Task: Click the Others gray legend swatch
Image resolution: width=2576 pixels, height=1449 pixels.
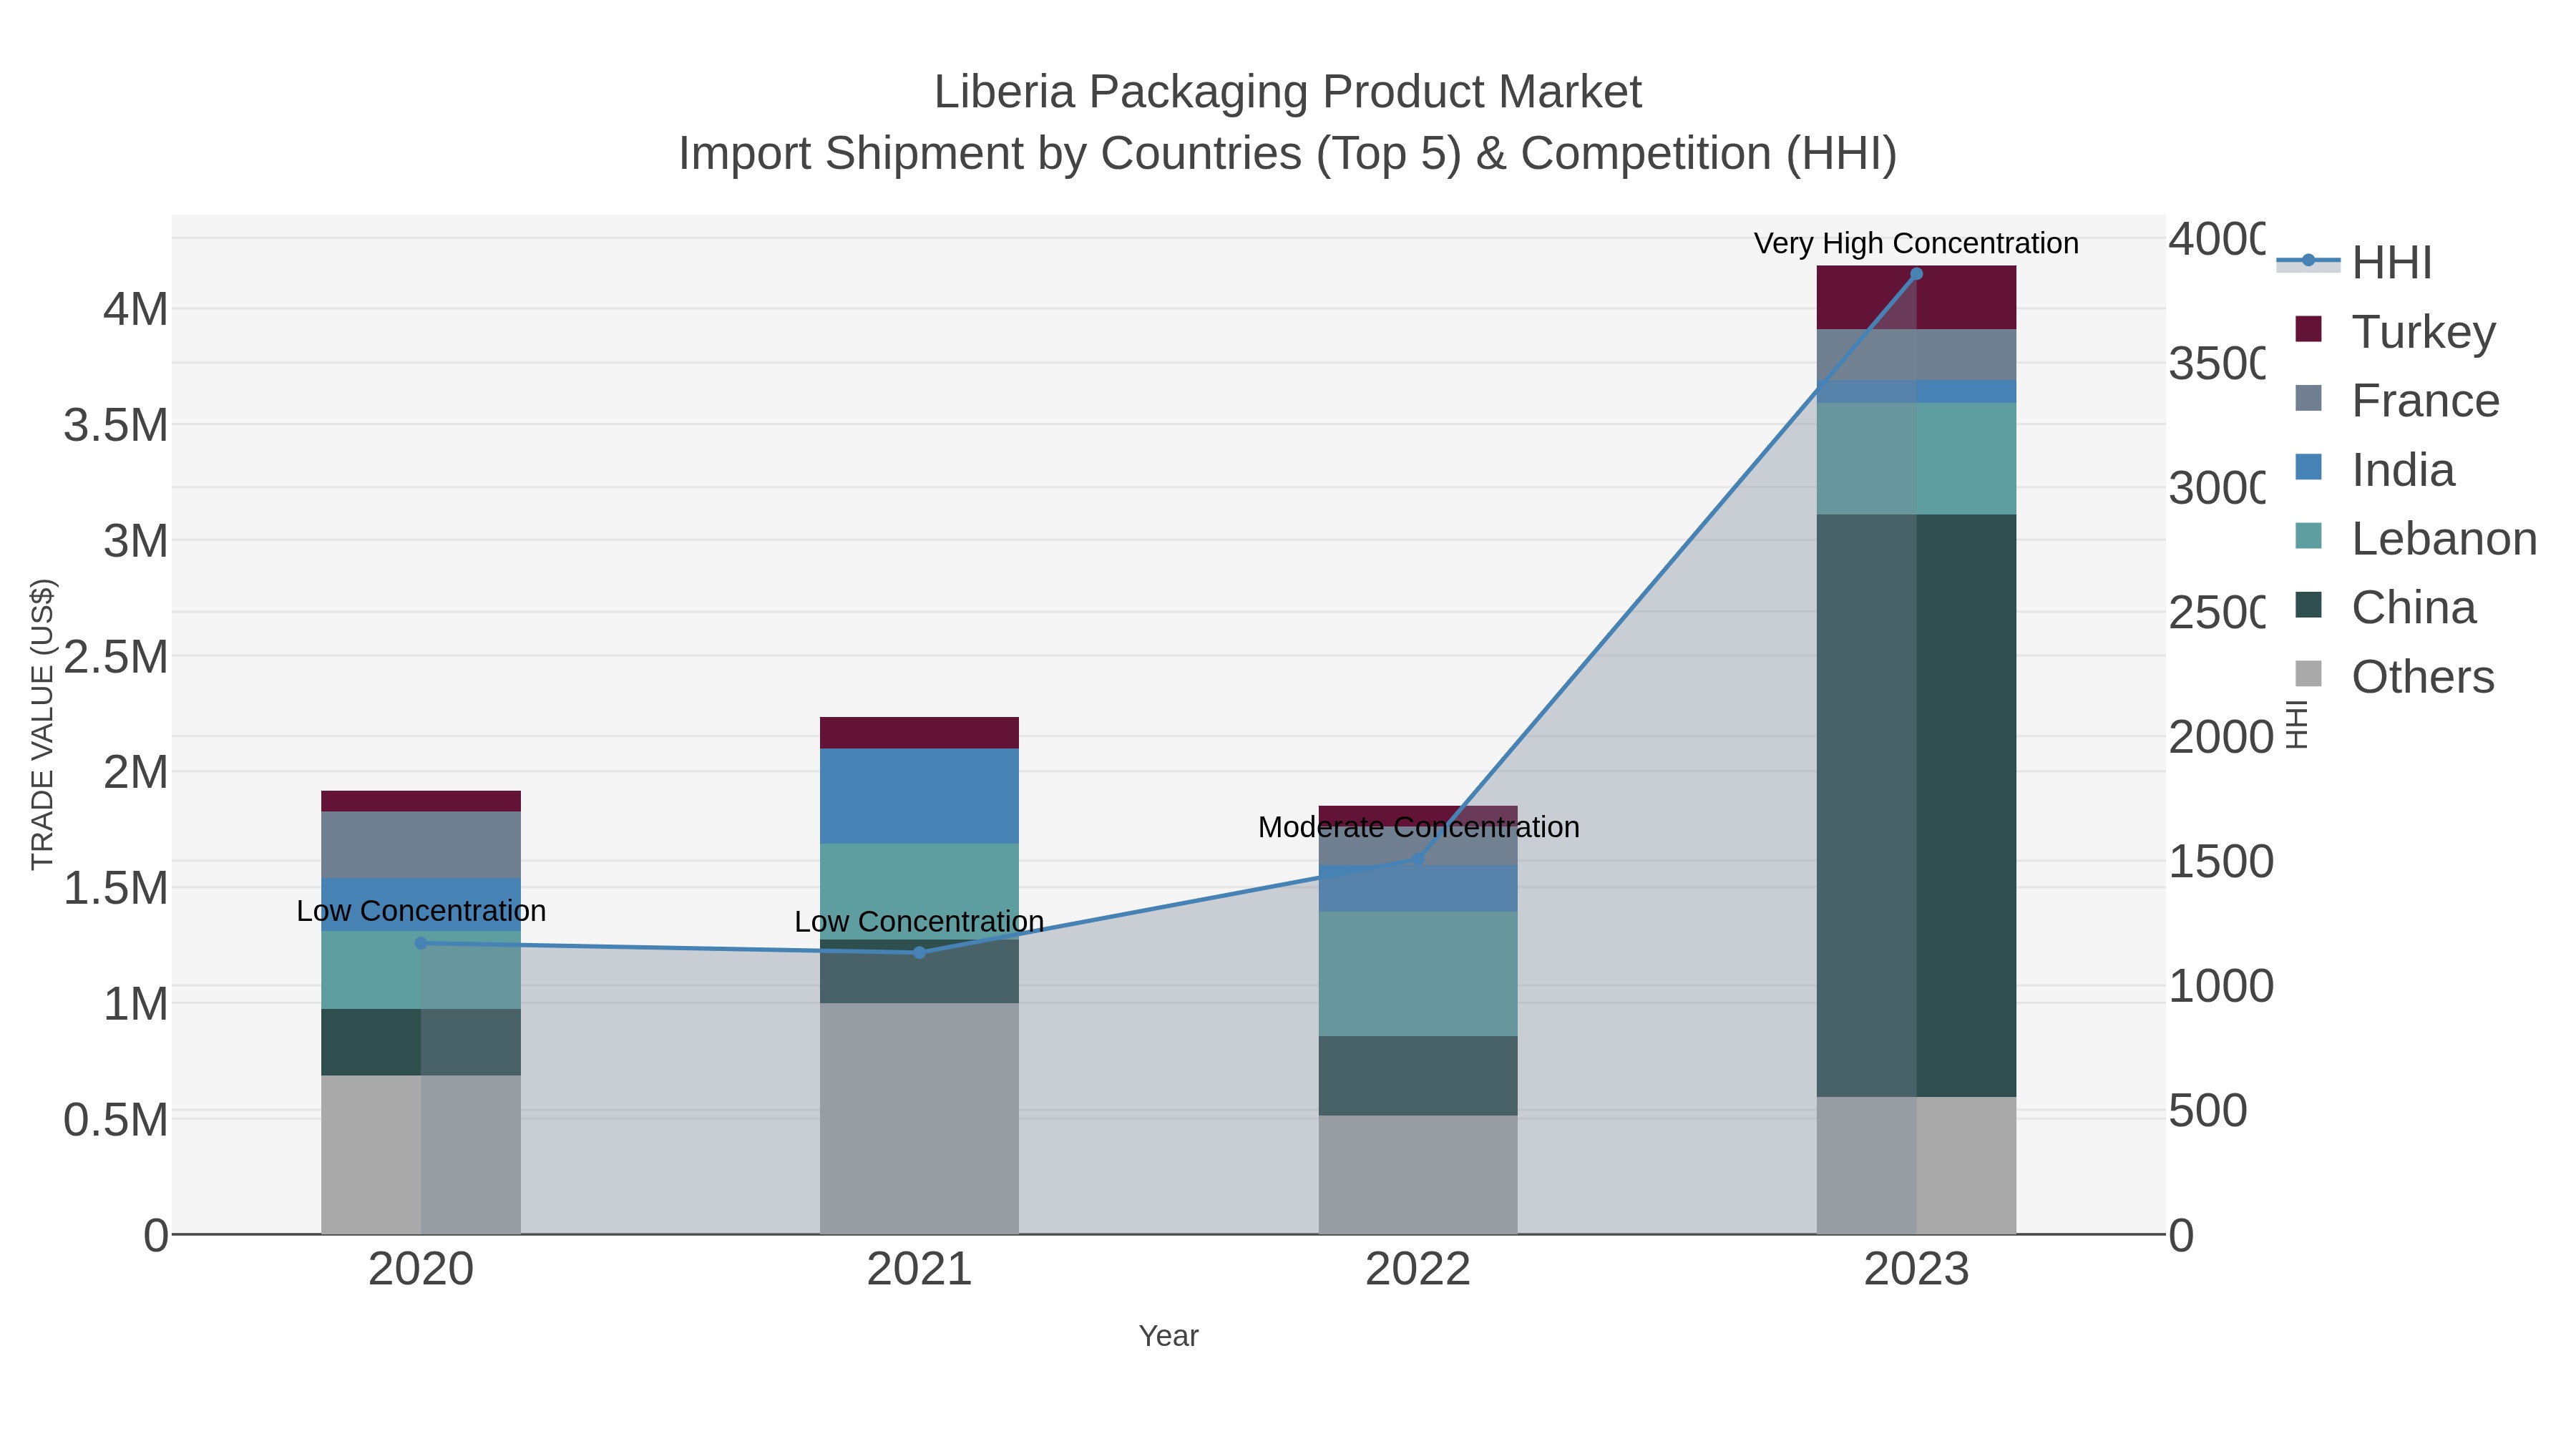Action: click(x=2308, y=674)
